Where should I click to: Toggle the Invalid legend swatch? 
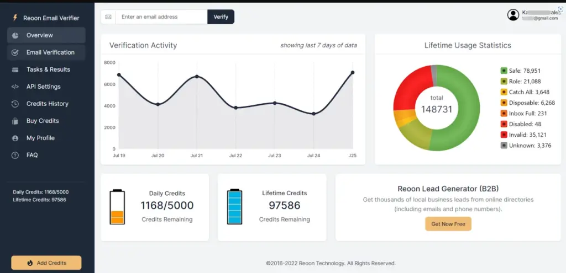(x=504, y=135)
